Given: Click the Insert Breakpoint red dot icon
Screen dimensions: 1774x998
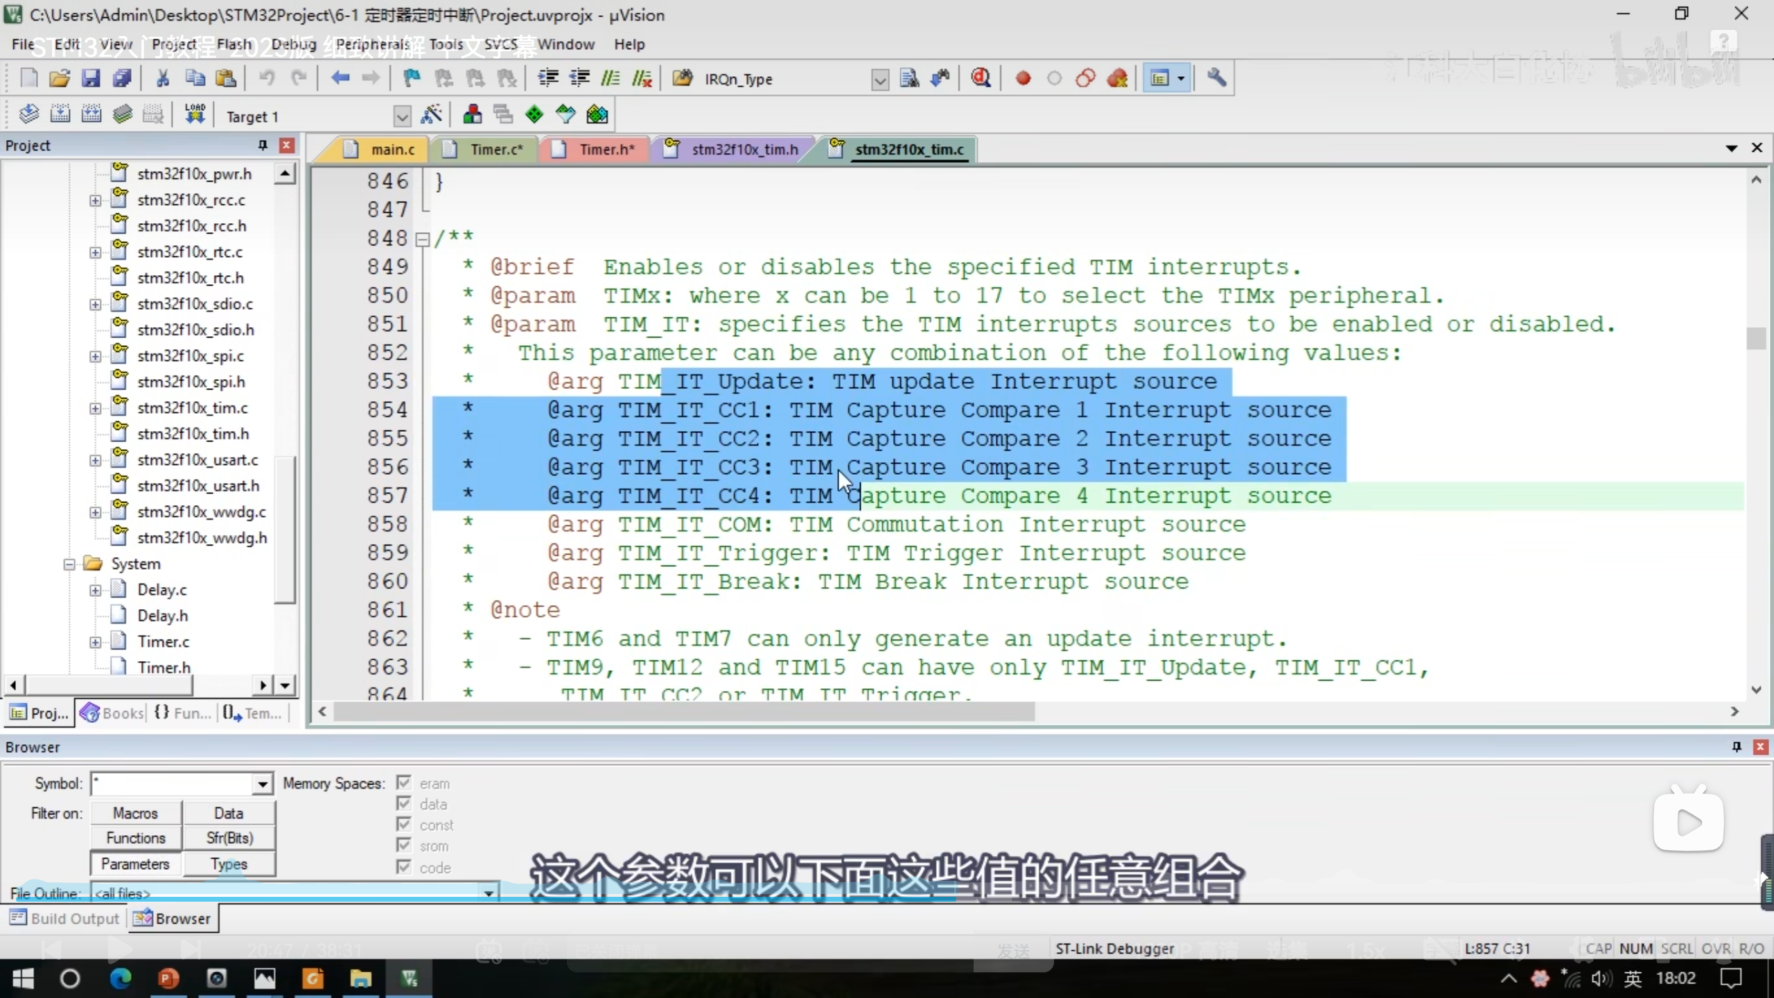Looking at the screenshot, I should 1023,78.
